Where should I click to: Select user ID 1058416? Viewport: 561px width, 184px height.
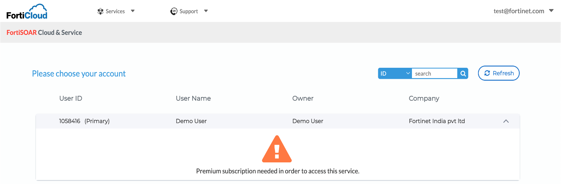coord(70,121)
